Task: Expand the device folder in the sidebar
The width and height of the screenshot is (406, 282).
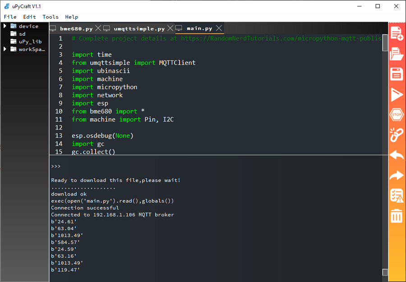Action: [5, 26]
